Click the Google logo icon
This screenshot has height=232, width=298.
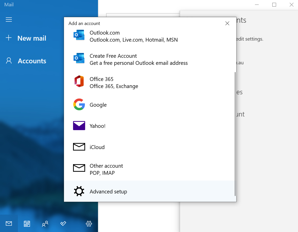(79, 104)
